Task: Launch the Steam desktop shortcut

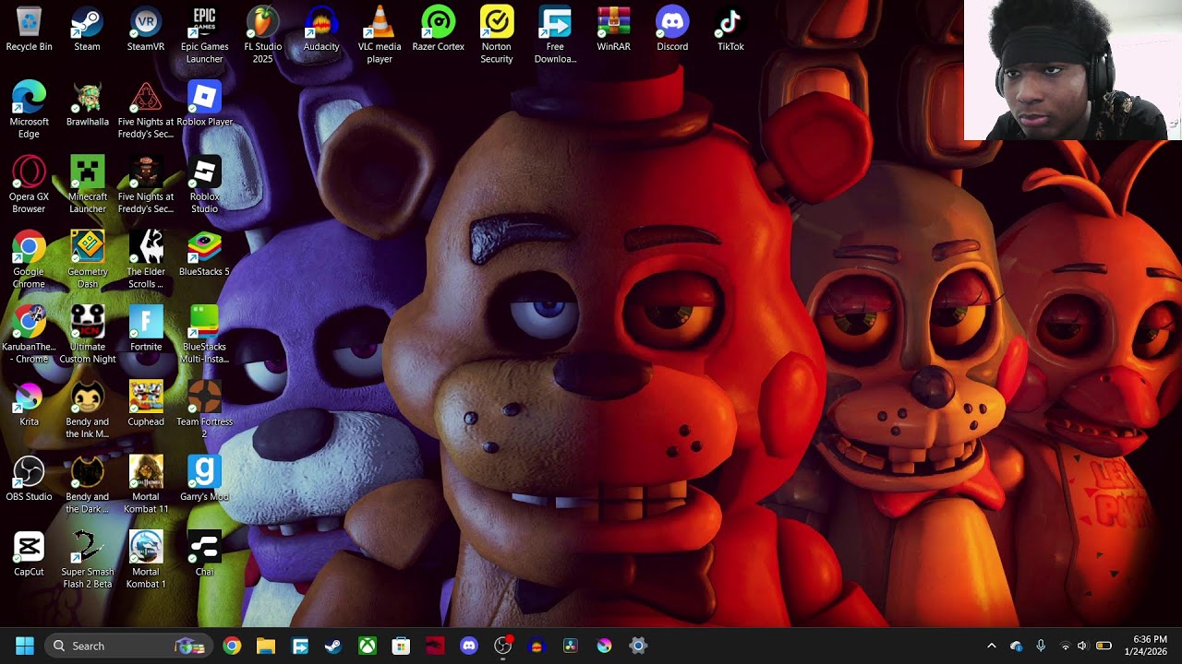Action: click(87, 30)
